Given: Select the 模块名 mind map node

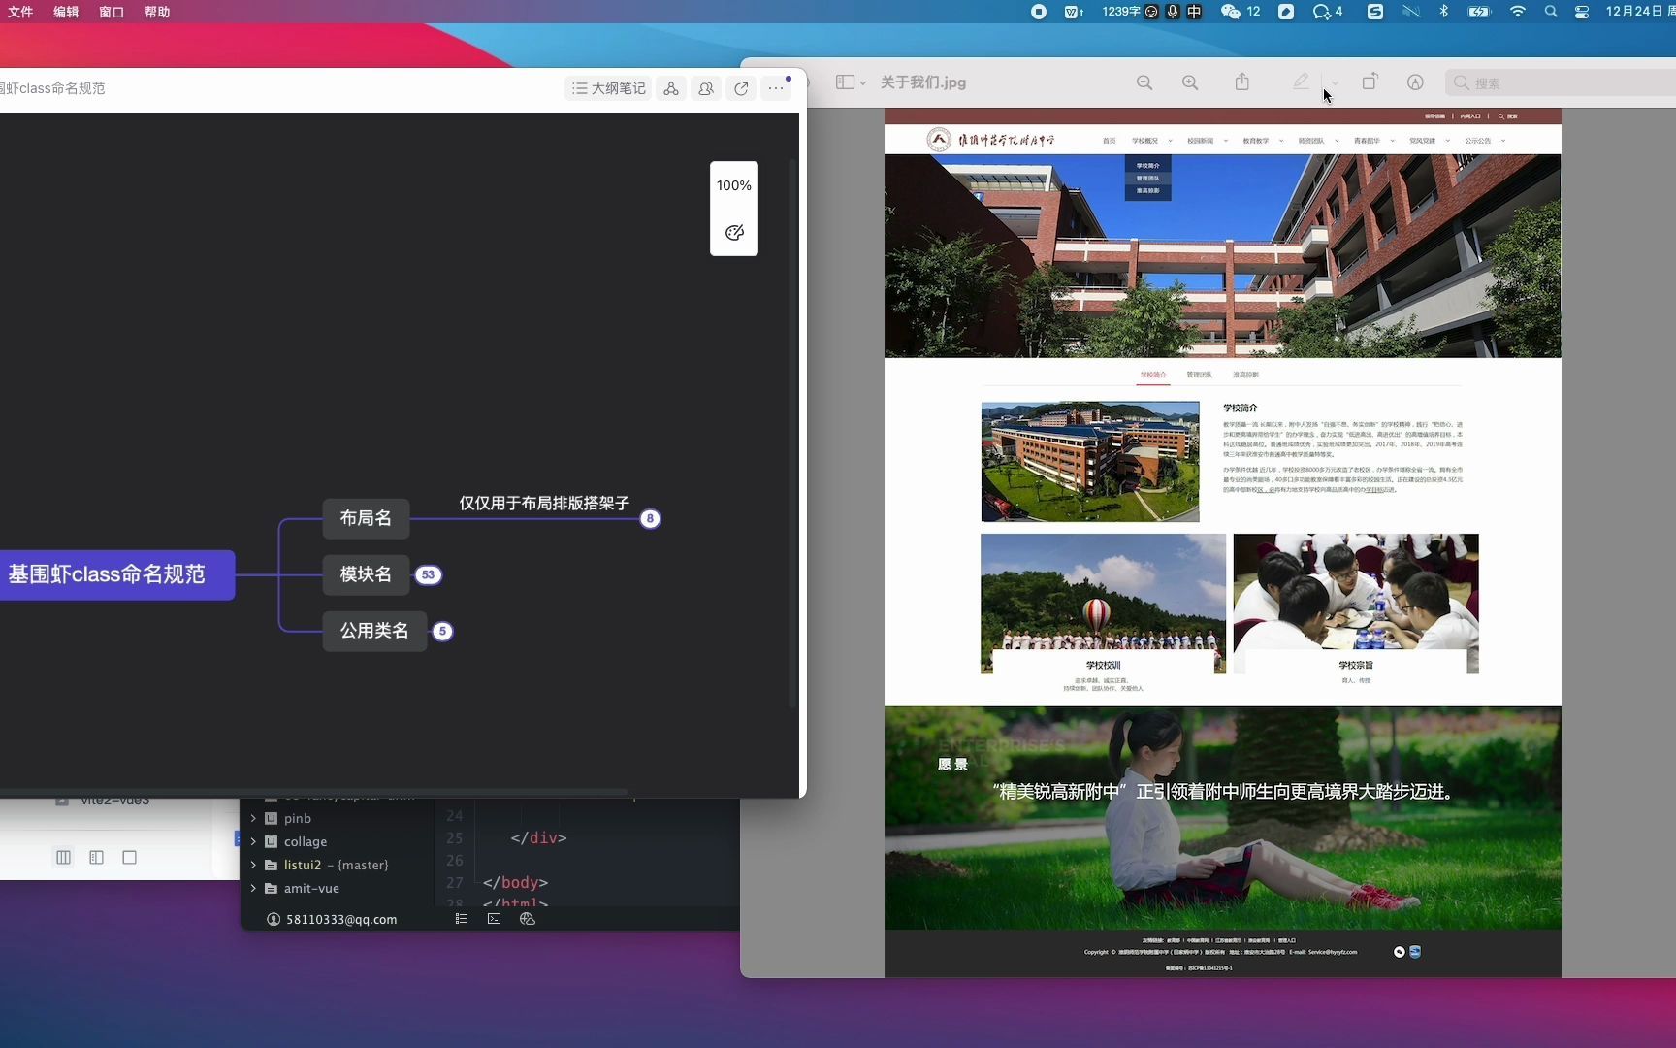Looking at the screenshot, I should (x=366, y=574).
